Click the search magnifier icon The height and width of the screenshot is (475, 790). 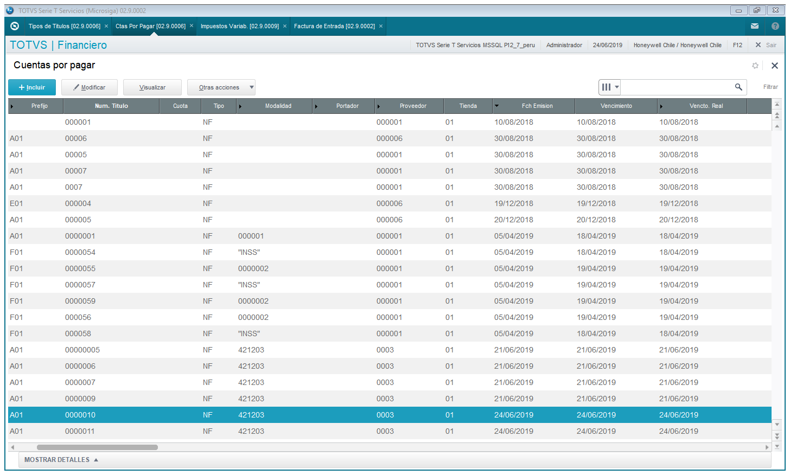point(738,87)
